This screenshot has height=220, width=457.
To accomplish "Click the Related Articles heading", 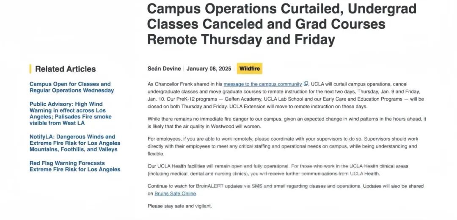I will coord(66,69).
